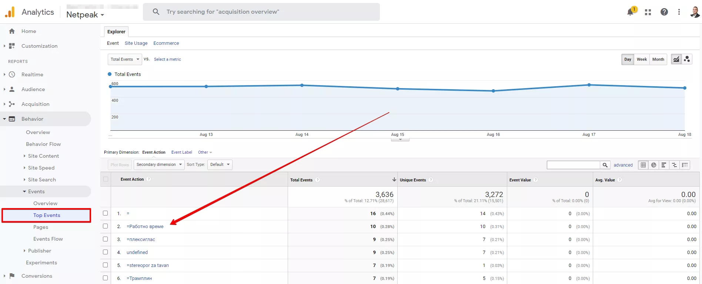Click Select a metric link
Screen dimensions: 702x284
coord(167,59)
